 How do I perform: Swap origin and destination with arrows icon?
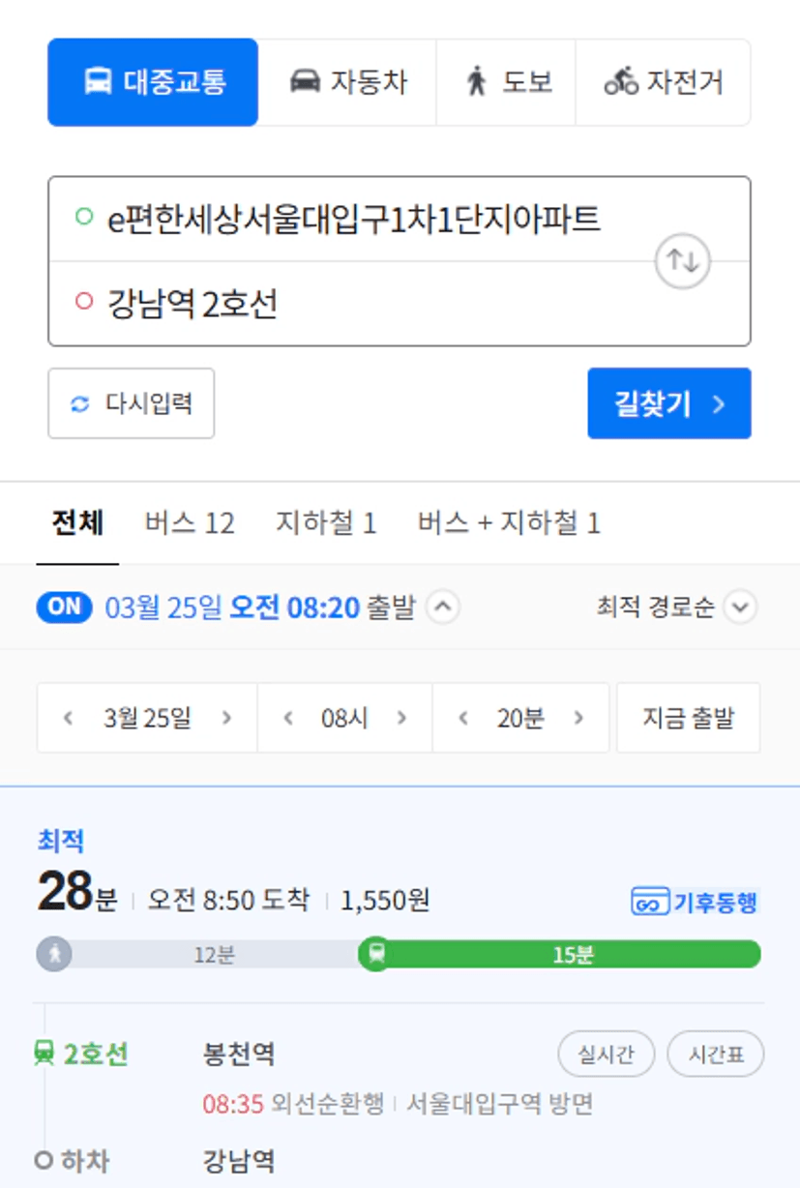[x=683, y=261]
